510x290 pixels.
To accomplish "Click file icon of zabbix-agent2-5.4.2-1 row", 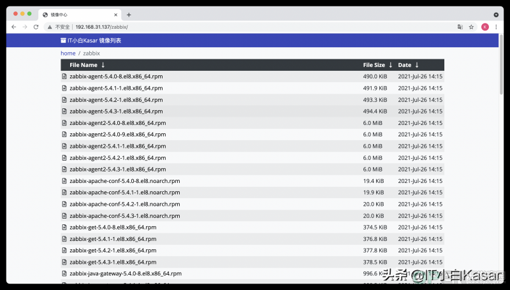I will [64, 157].
